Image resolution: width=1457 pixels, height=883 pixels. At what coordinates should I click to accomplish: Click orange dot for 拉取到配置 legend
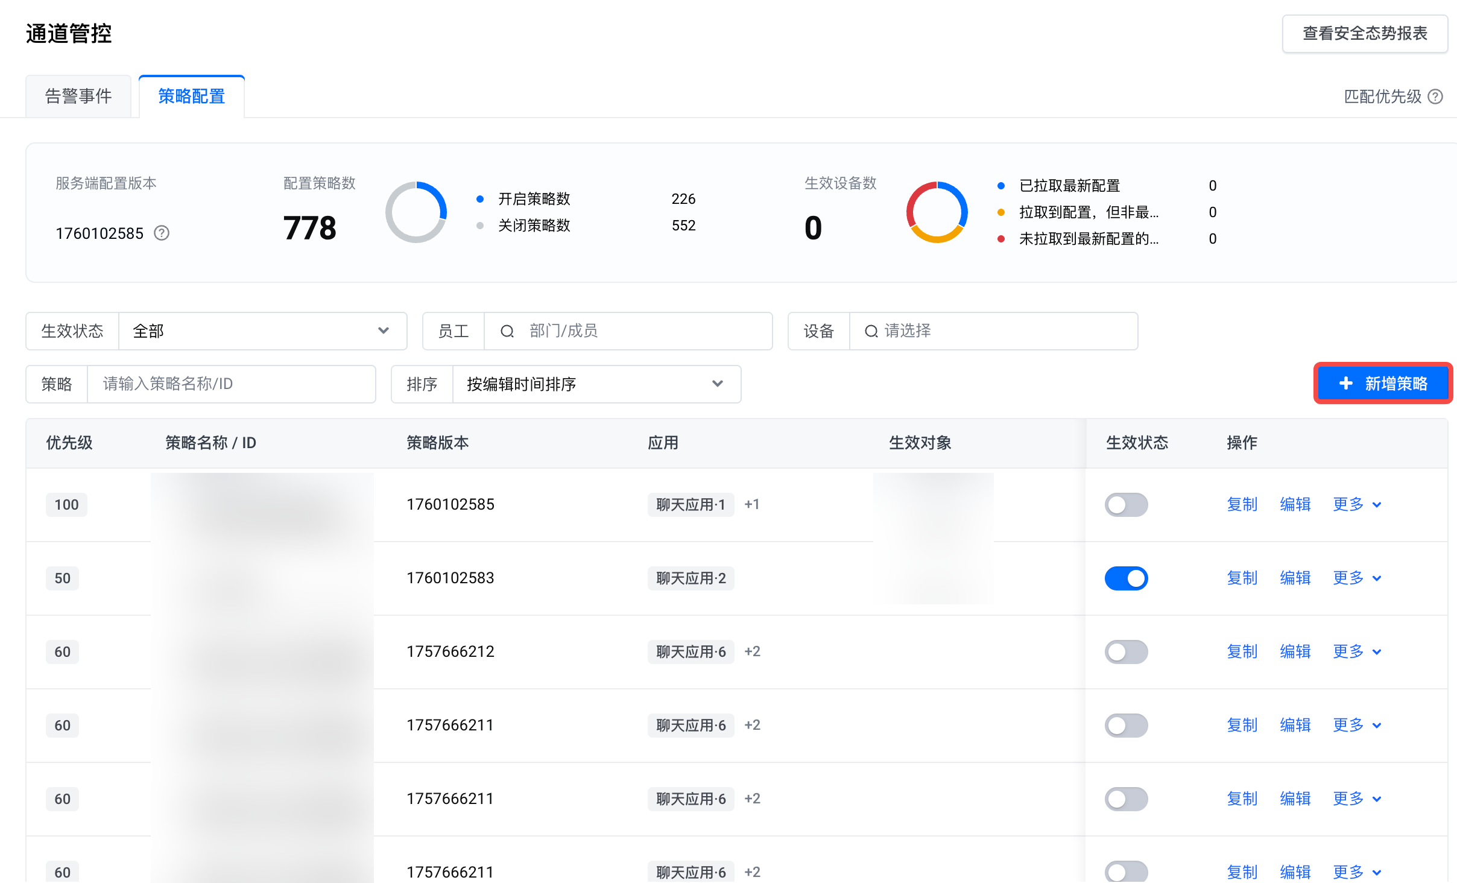[x=1001, y=212]
